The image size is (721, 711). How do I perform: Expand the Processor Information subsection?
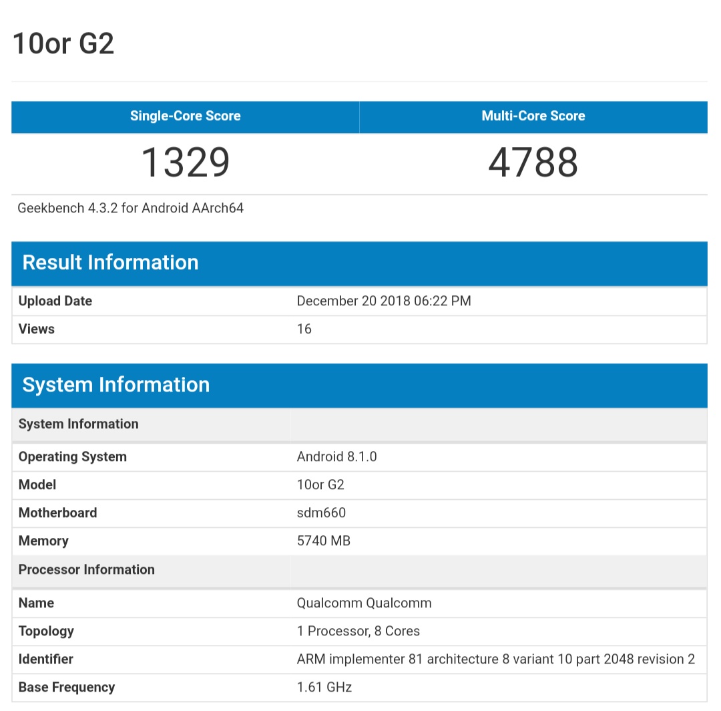(86, 569)
